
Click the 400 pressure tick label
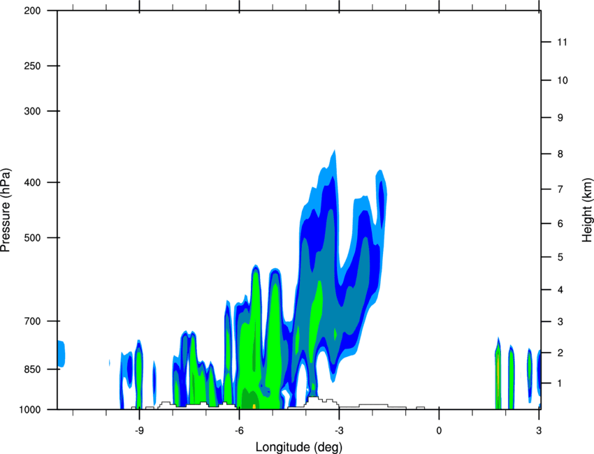[x=32, y=182]
